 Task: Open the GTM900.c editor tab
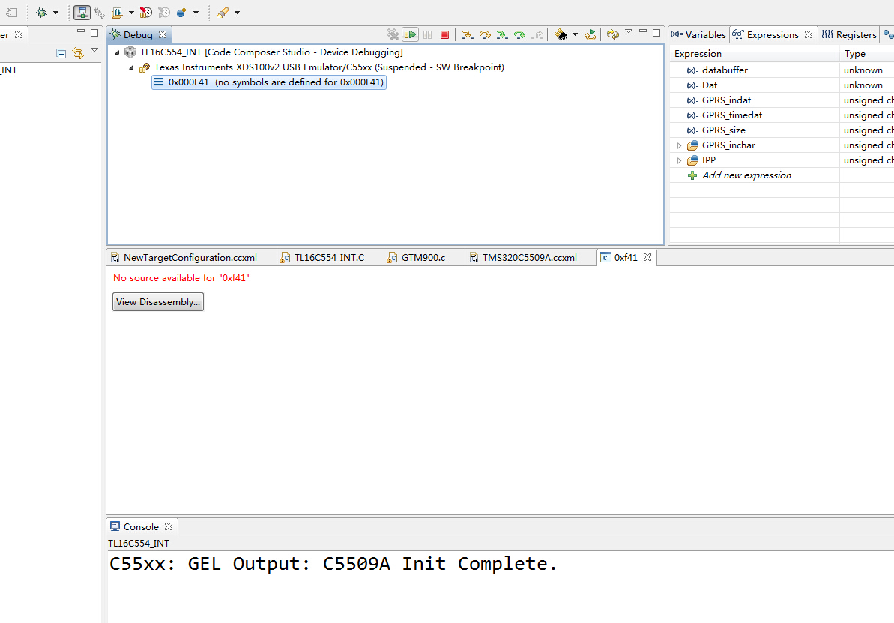click(423, 258)
